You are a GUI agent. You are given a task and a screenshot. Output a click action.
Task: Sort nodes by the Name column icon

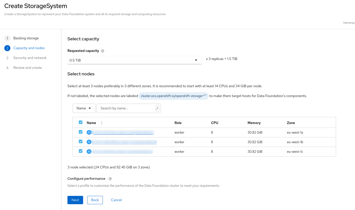pyautogui.click(x=102, y=123)
